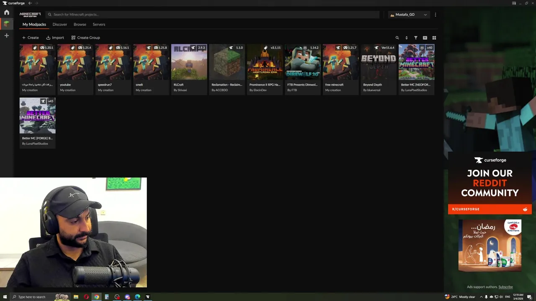Open the sort order icon
536x301 pixels.
(x=407, y=38)
